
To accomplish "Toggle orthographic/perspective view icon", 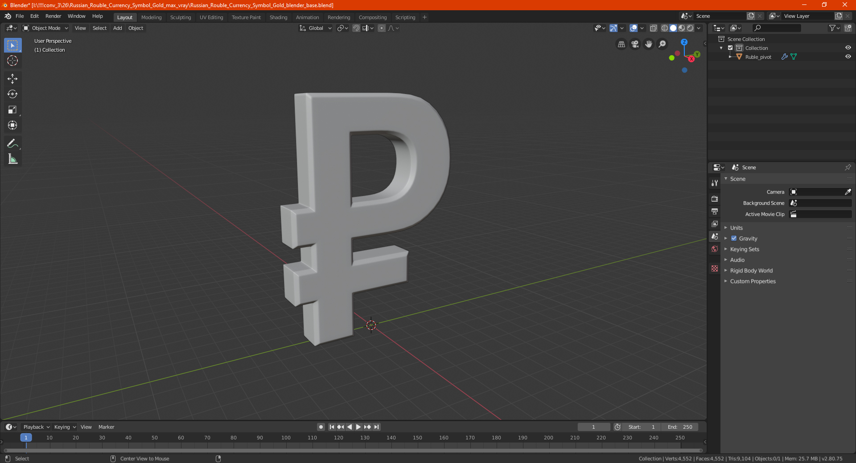I will (621, 44).
